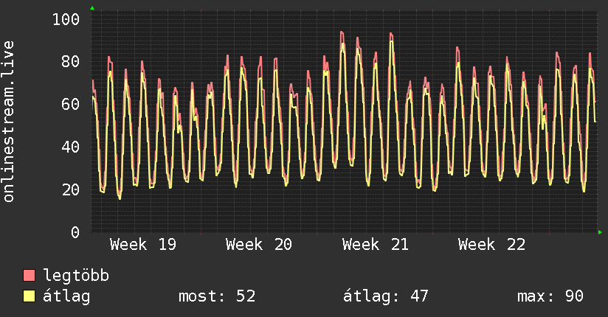Click the green arrow ending the x-axis
Viewport: 608px width, 317px height.
(600, 232)
